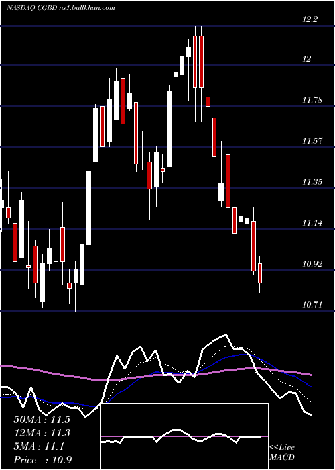This screenshot has height=470, width=335.
Task: Click the 11.14 price axis label
Action: [x=312, y=223]
